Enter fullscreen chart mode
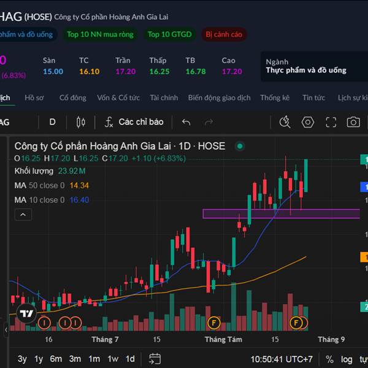368x368 pixels. [x=331, y=122]
